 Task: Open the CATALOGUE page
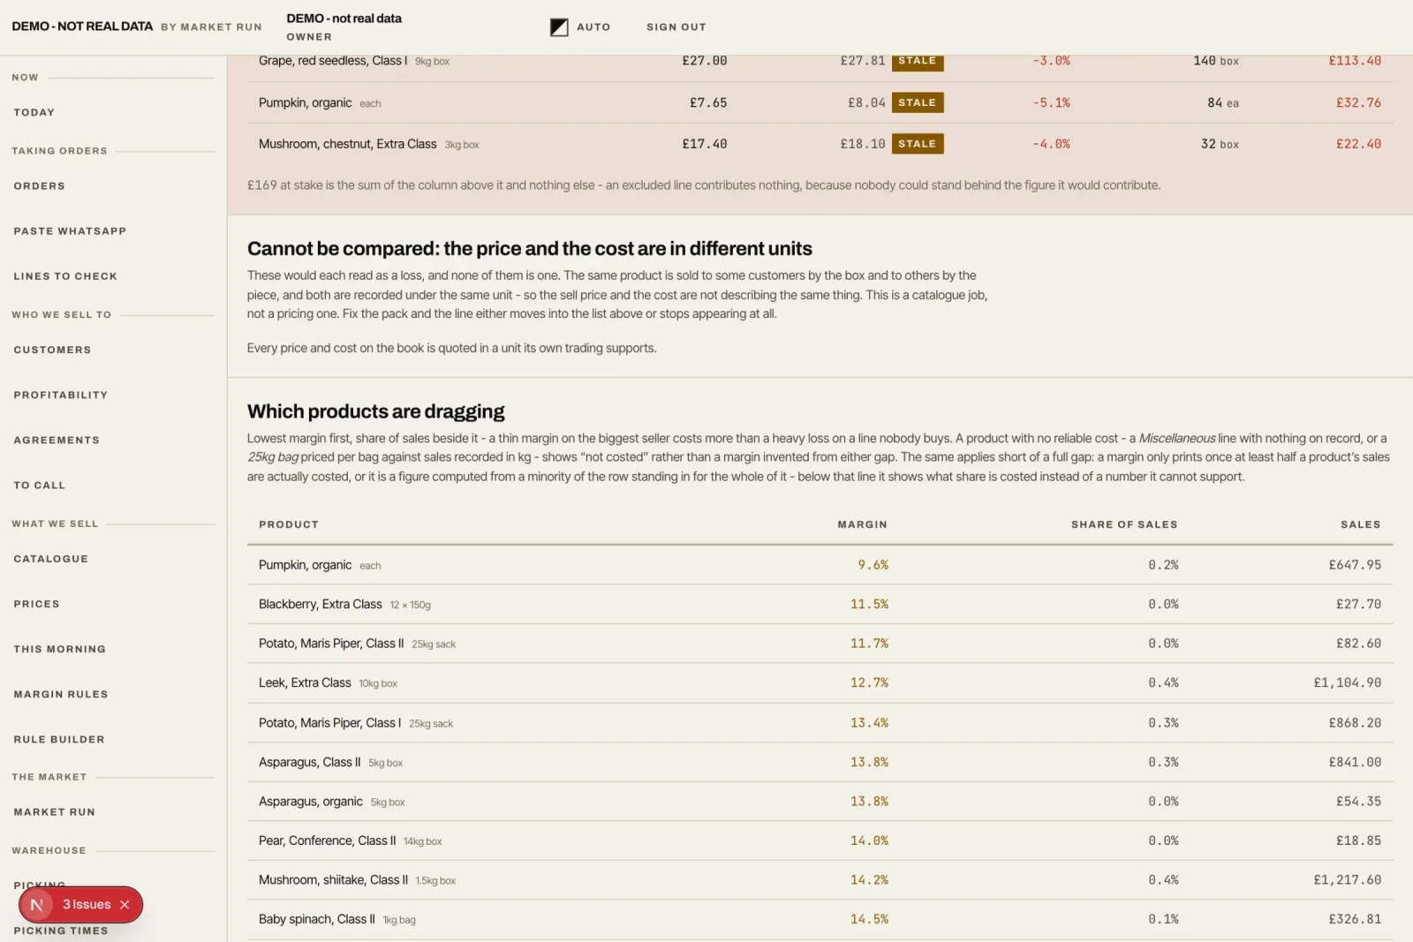click(51, 559)
